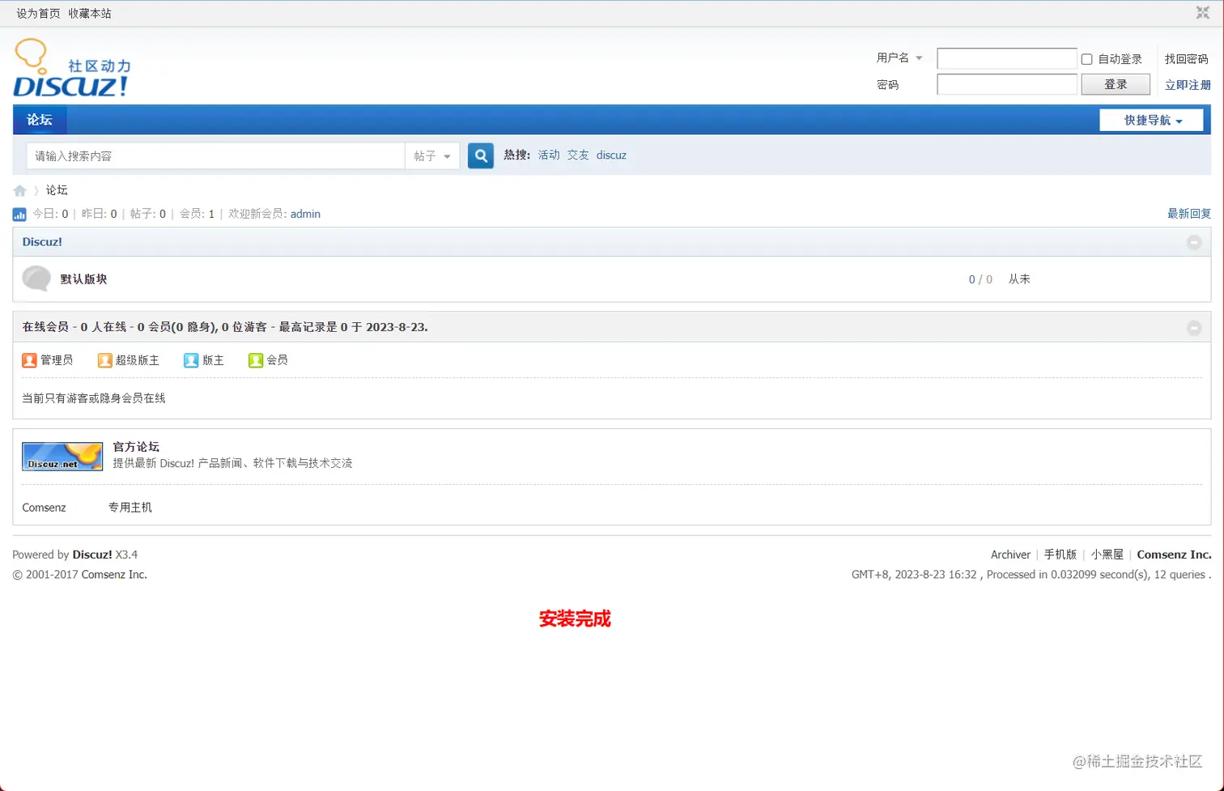Click 最新回复 link
The width and height of the screenshot is (1224, 791).
point(1189,214)
